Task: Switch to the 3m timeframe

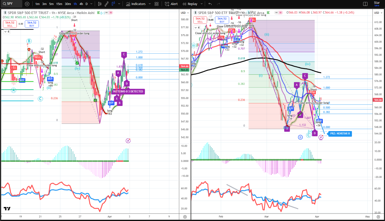Action: click(x=44, y=4)
